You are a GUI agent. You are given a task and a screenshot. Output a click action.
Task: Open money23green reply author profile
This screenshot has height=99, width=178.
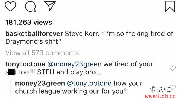coord(40,84)
